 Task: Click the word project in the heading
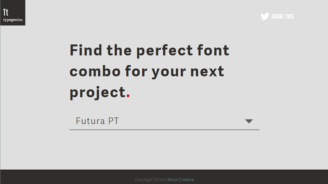point(98,93)
